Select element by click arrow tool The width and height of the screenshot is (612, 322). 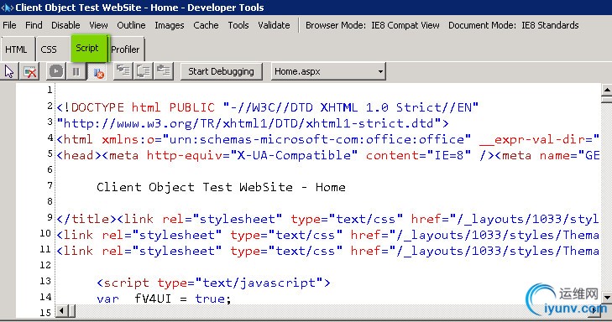click(9, 72)
